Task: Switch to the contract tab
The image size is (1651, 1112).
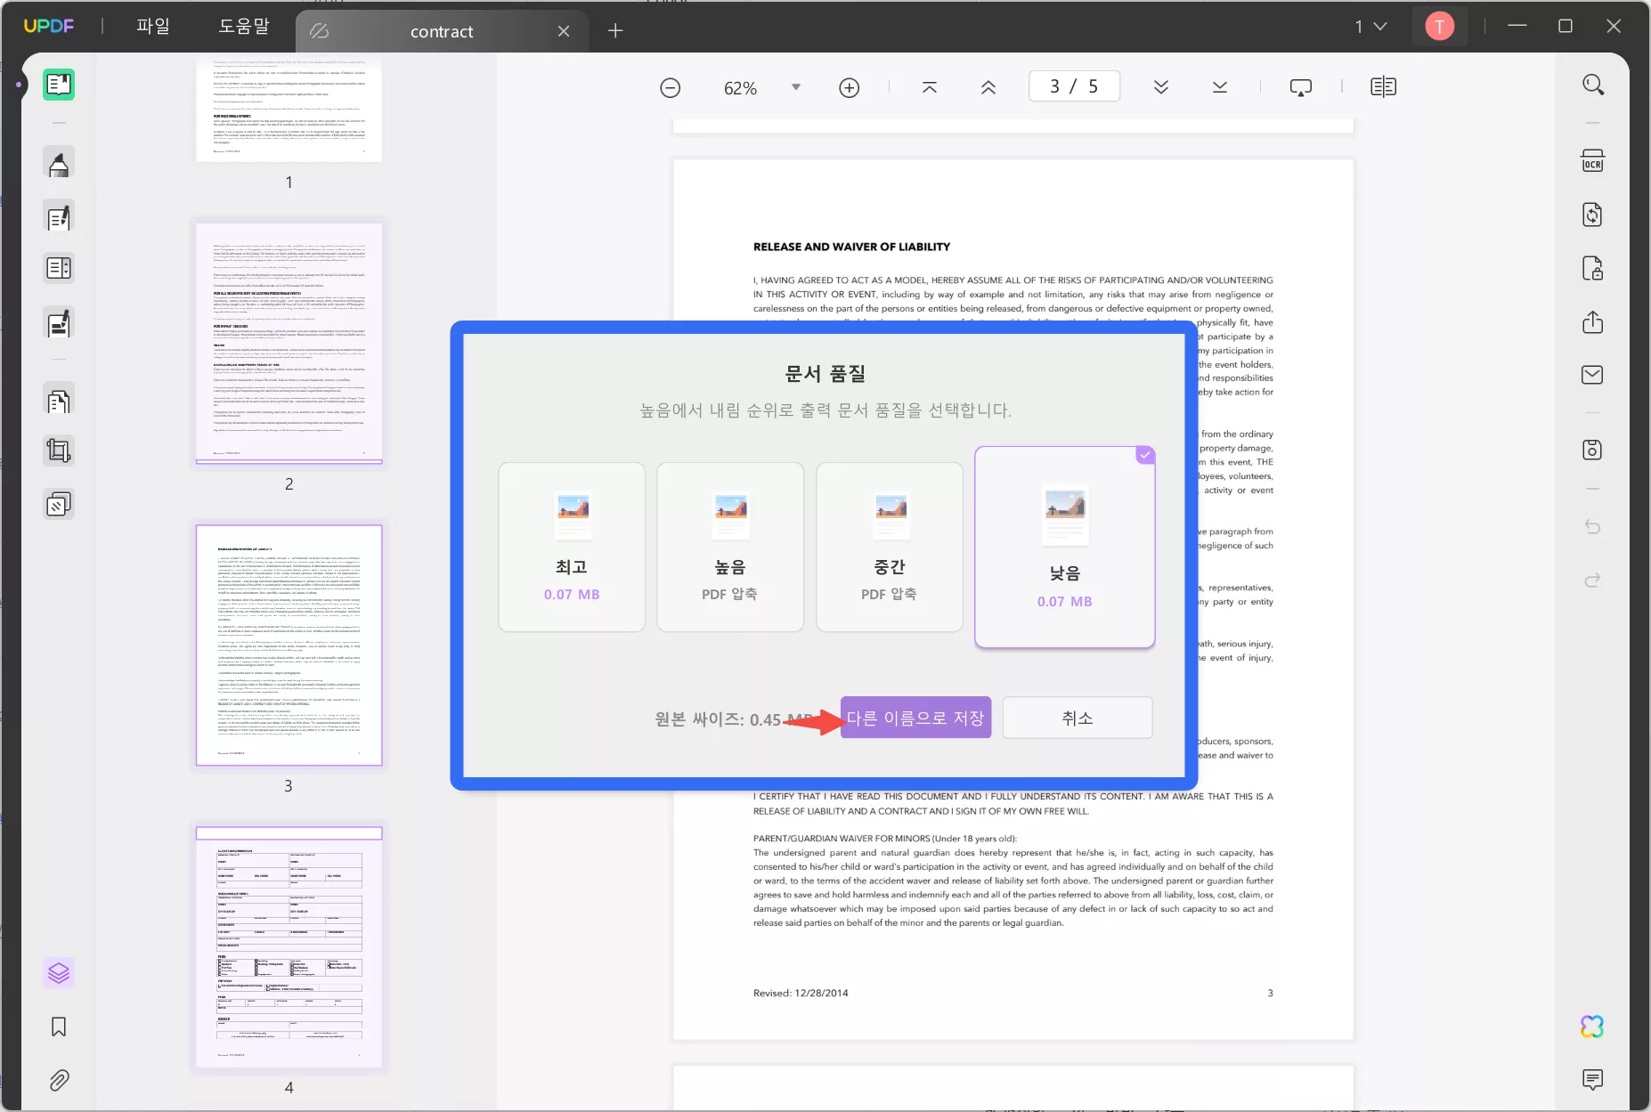Action: 442,32
